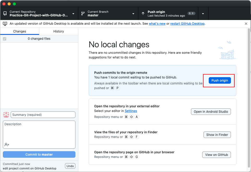Click the View on GitHub button

pyautogui.click(x=216, y=155)
